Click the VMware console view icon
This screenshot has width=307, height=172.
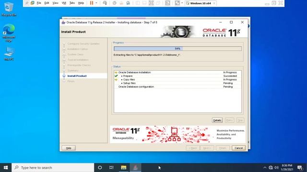[x=167, y=3]
